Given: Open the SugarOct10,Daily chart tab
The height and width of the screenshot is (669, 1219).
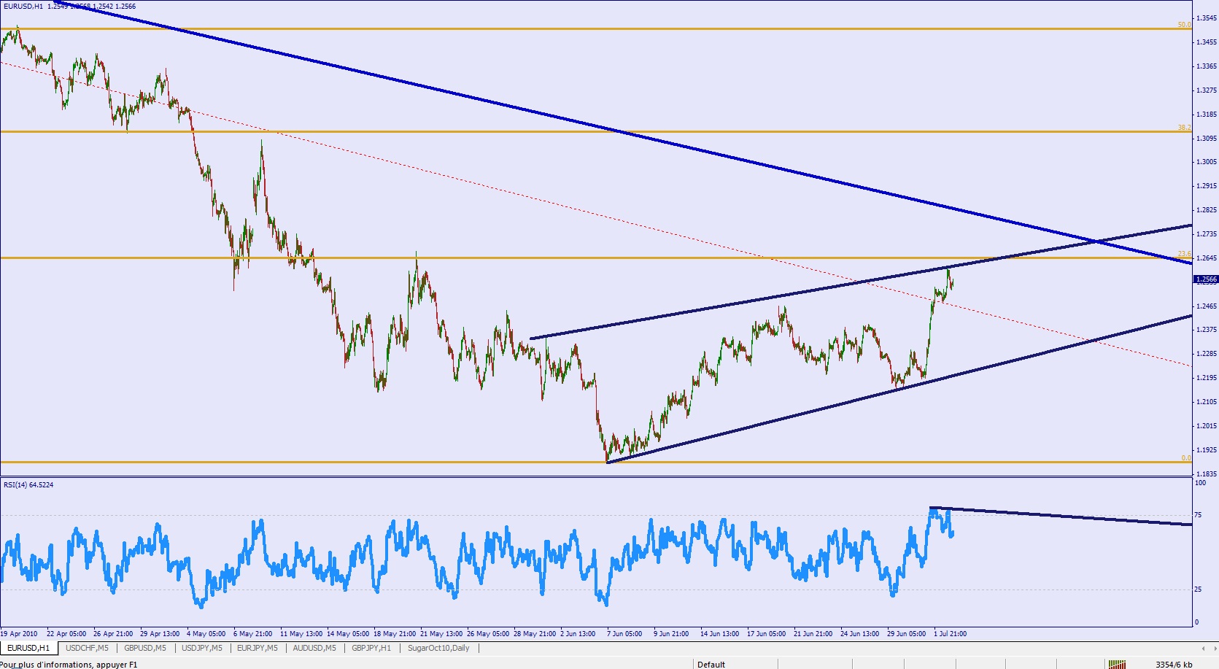Looking at the screenshot, I should pyautogui.click(x=438, y=648).
